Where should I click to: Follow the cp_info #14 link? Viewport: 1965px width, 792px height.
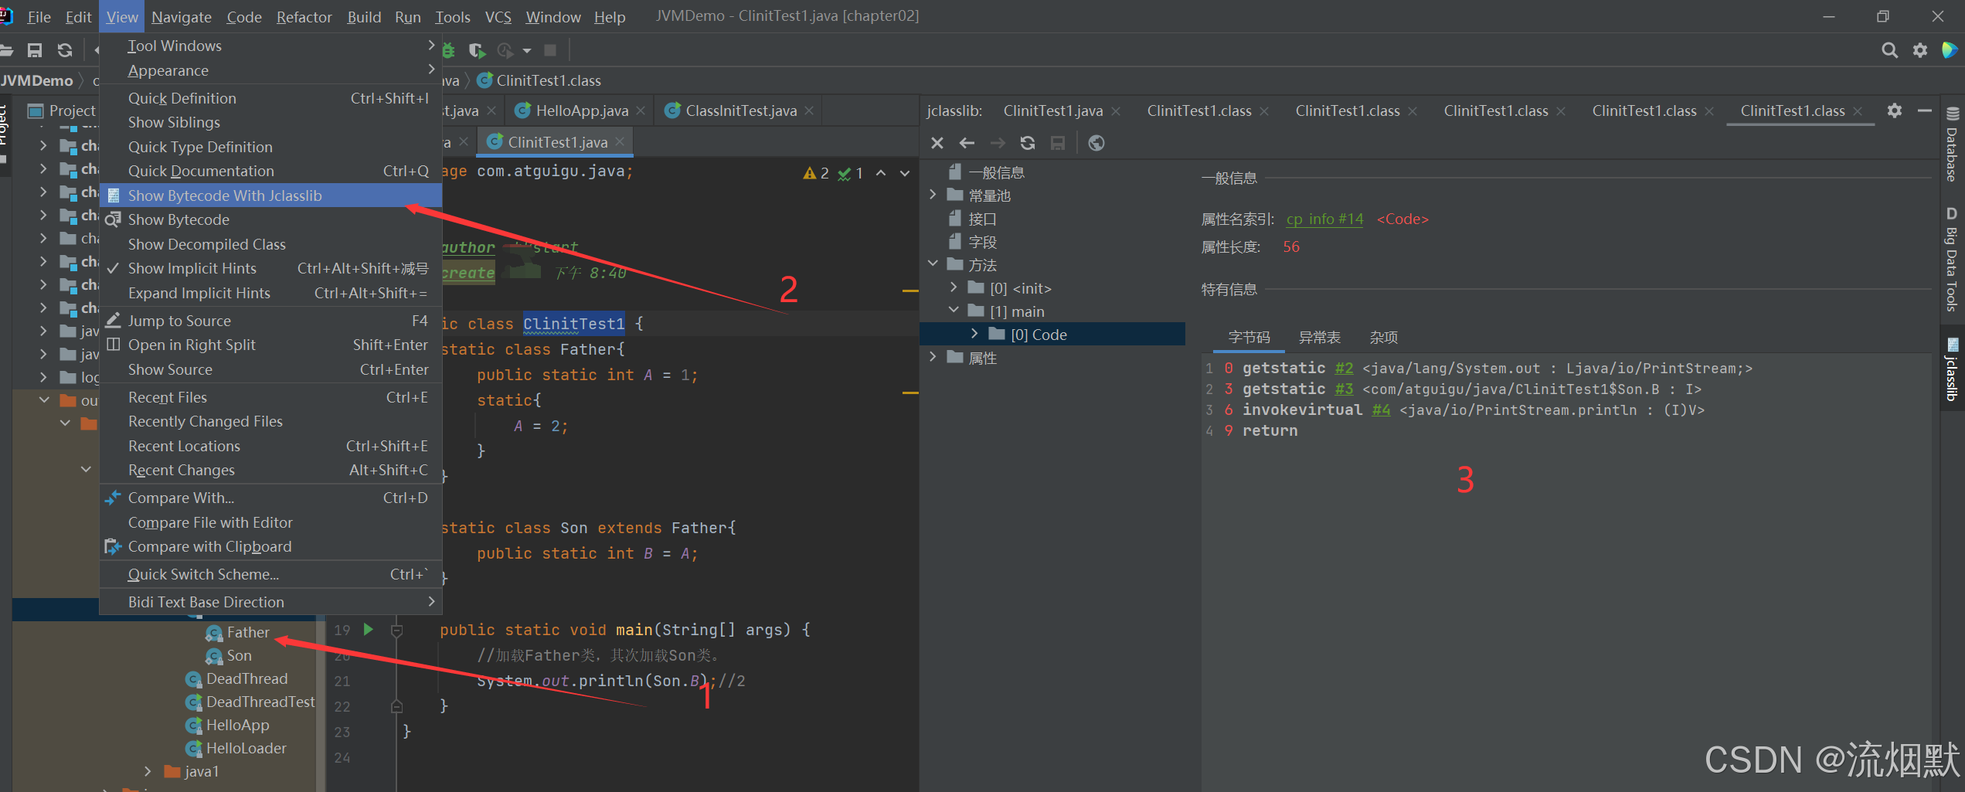[1324, 219]
